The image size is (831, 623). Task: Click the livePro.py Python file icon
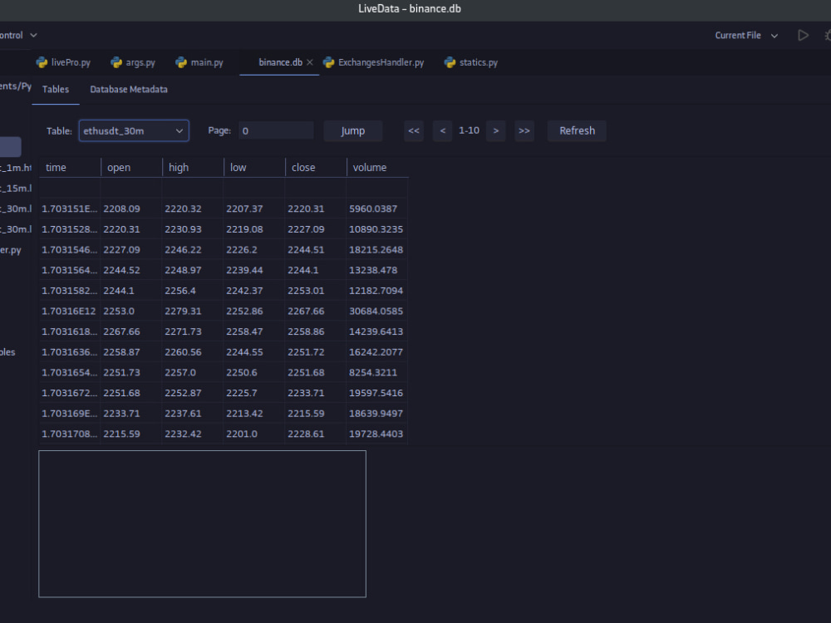pos(42,62)
